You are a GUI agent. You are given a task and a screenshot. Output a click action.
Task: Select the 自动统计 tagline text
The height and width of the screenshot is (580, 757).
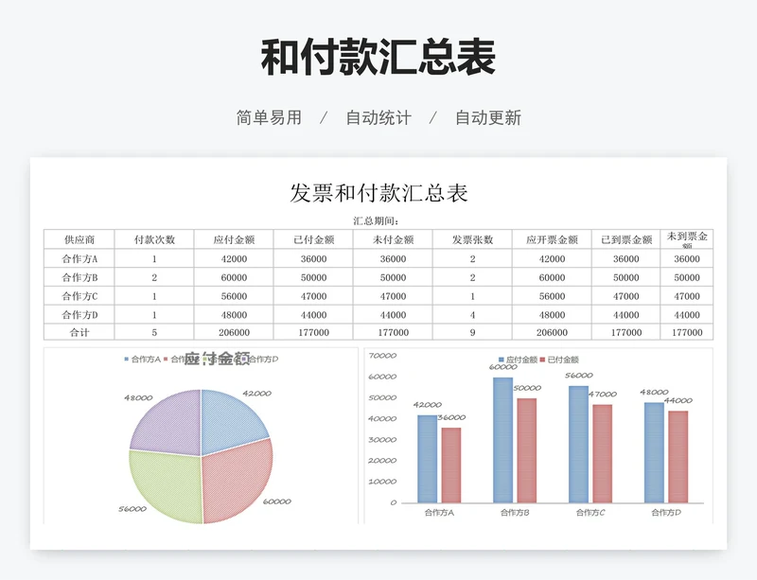click(378, 117)
